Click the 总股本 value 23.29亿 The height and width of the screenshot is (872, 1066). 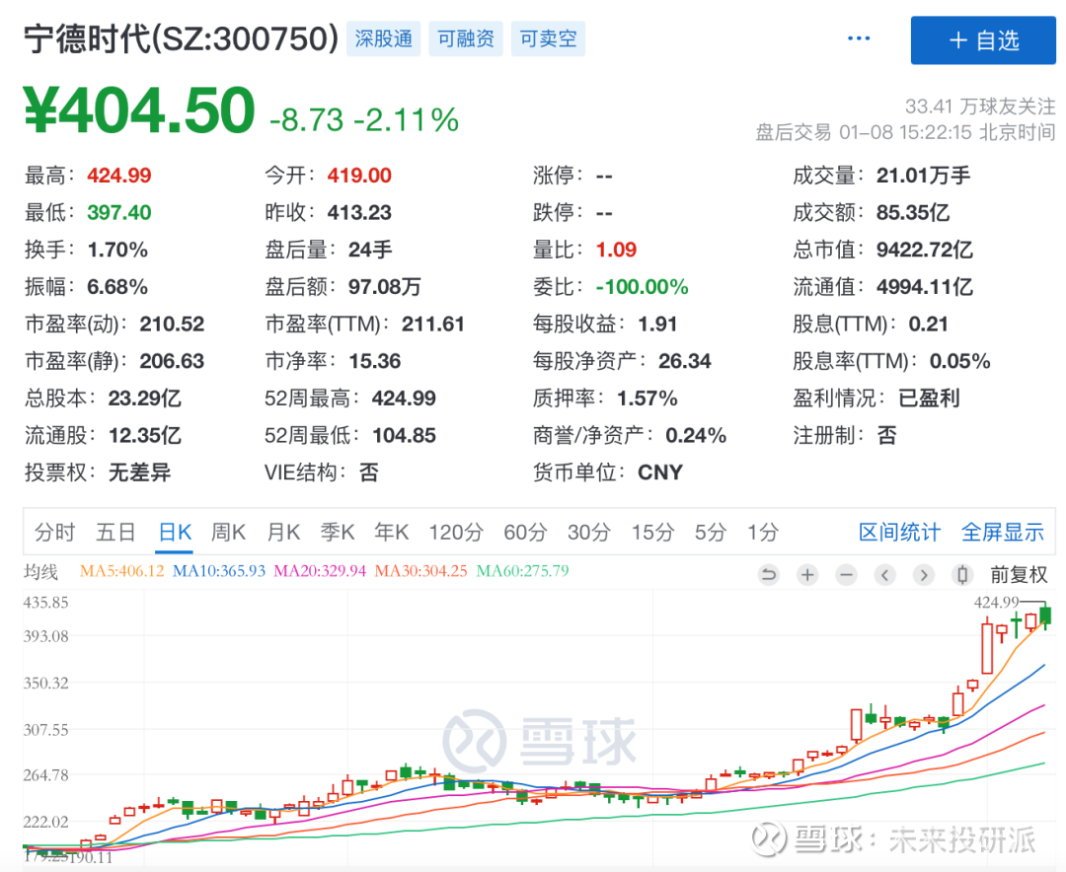tap(145, 398)
